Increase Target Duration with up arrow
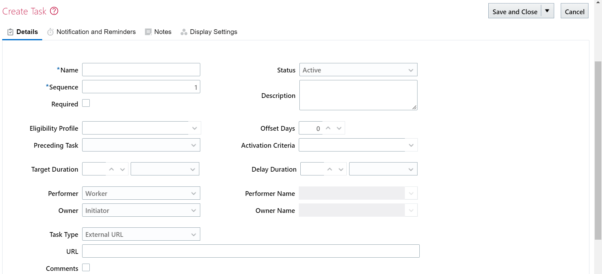The height and width of the screenshot is (274, 602). coord(111,169)
